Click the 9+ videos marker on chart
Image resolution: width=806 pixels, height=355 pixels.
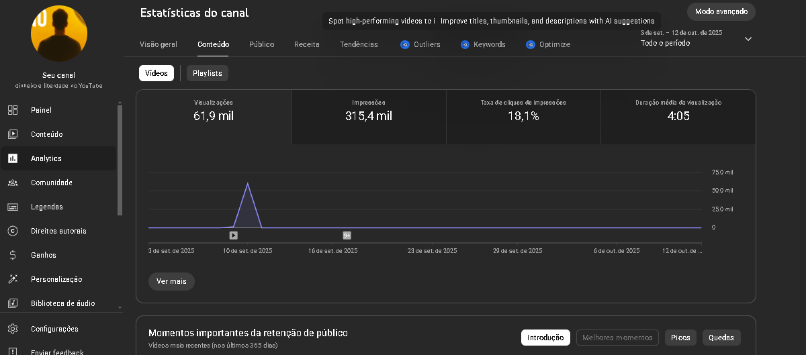pyautogui.click(x=347, y=235)
